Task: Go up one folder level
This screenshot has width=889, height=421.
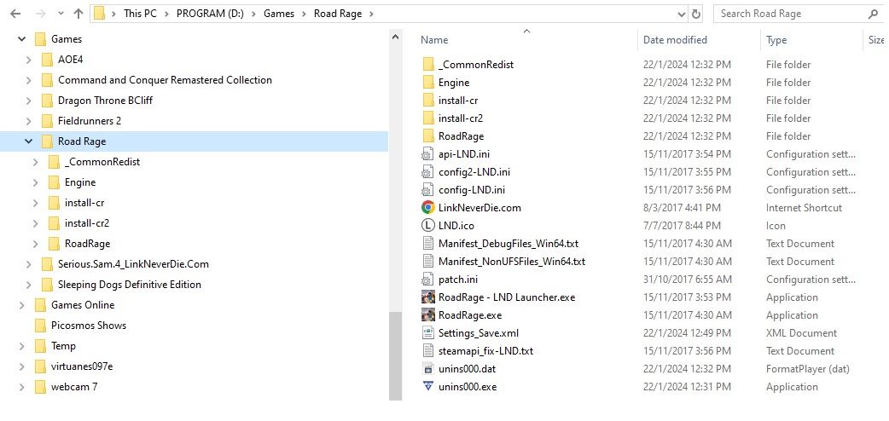Action: tap(78, 14)
